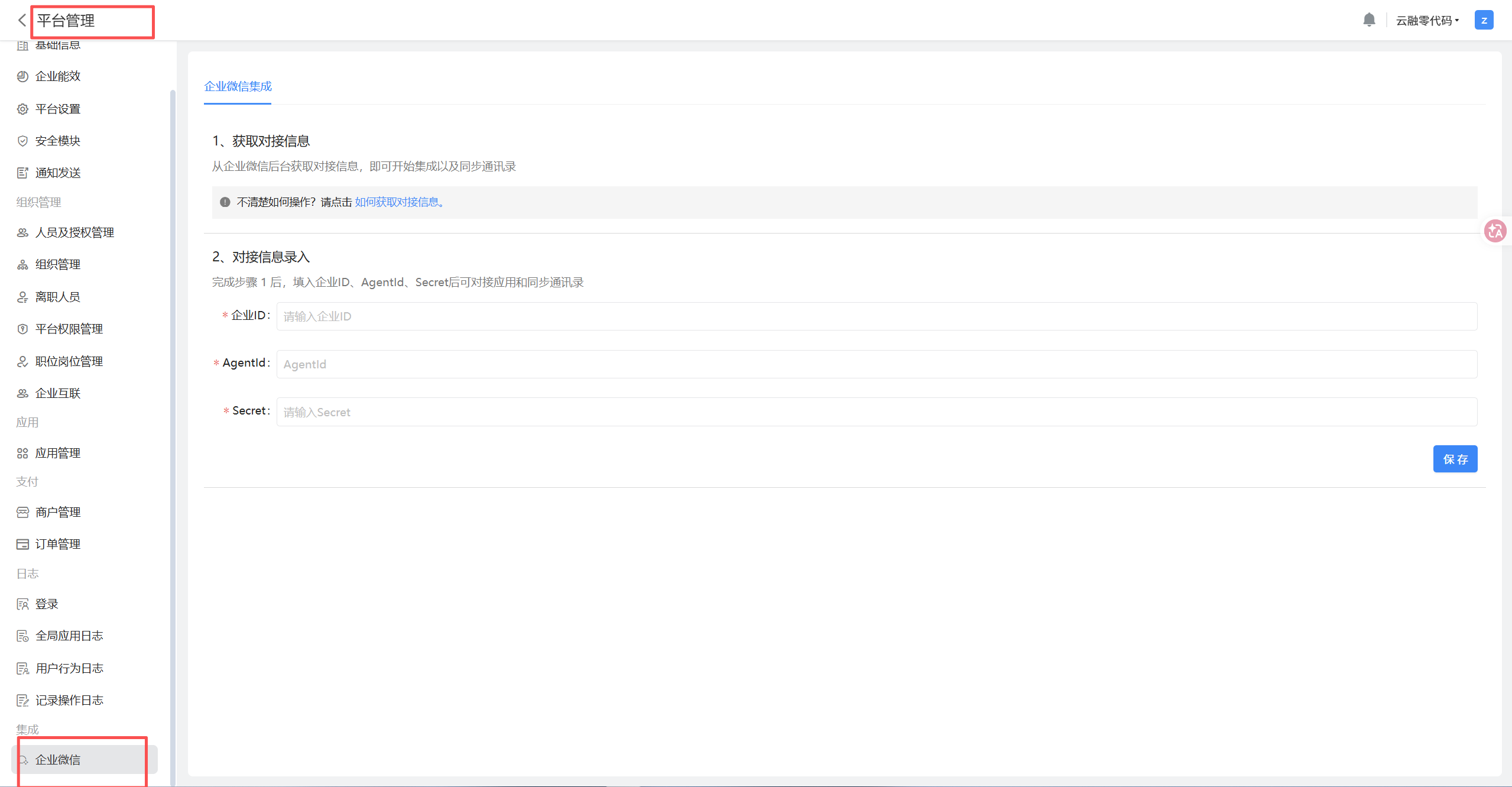Click the blue Z user avatar
This screenshot has width=1512, height=787.
pos(1484,20)
